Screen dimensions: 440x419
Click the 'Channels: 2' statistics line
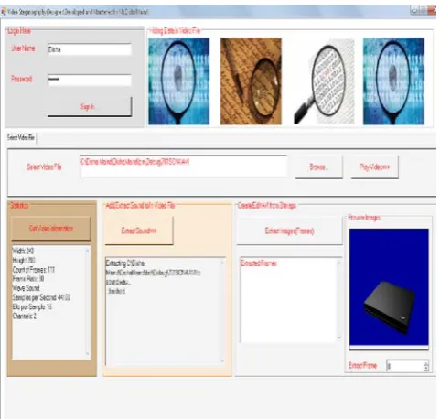25,316
